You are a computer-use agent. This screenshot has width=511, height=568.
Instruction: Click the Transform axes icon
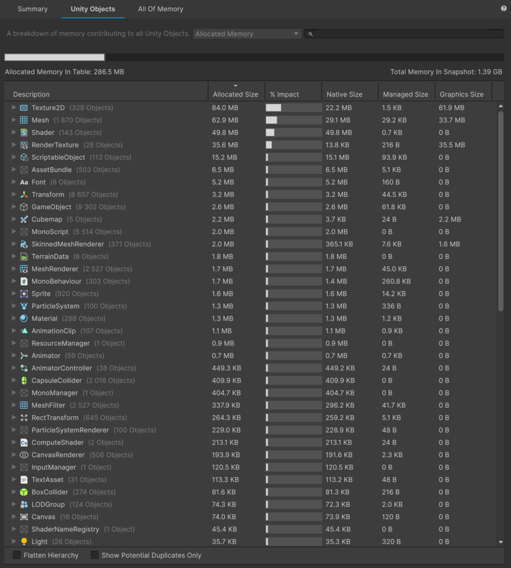[24, 195]
